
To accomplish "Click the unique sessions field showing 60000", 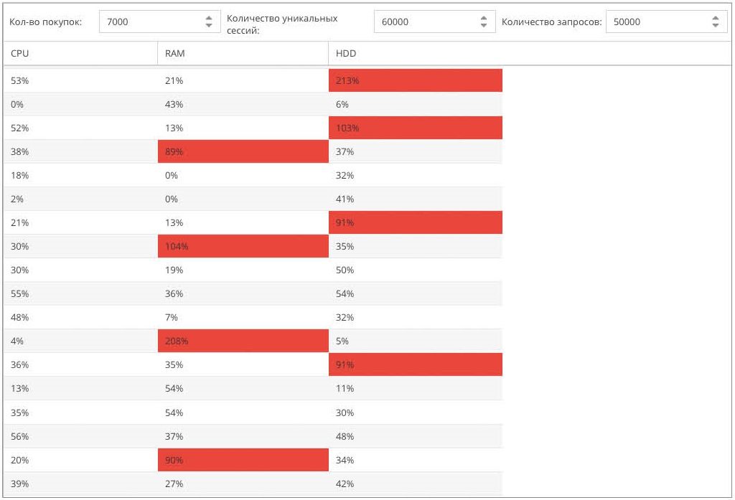I will tap(425, 22).
